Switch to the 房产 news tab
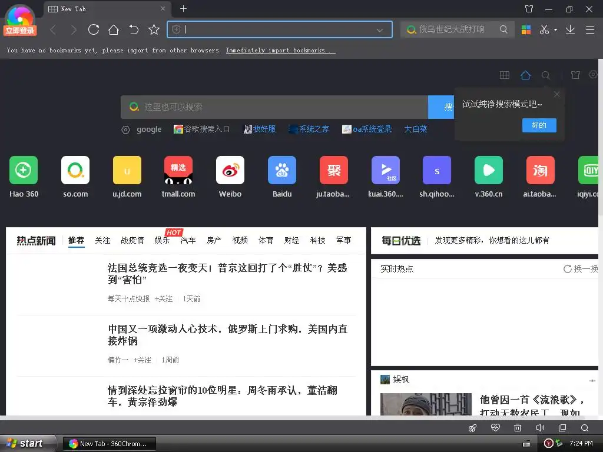The image size is (603, 452). [214, 240]
